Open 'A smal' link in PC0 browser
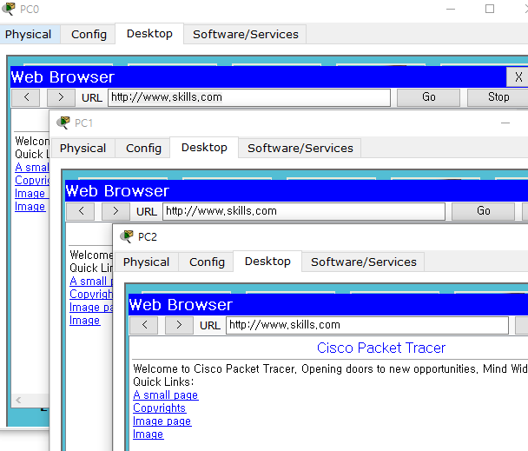Viewport: 528px width, 451px height. click(x=32, y=168)
